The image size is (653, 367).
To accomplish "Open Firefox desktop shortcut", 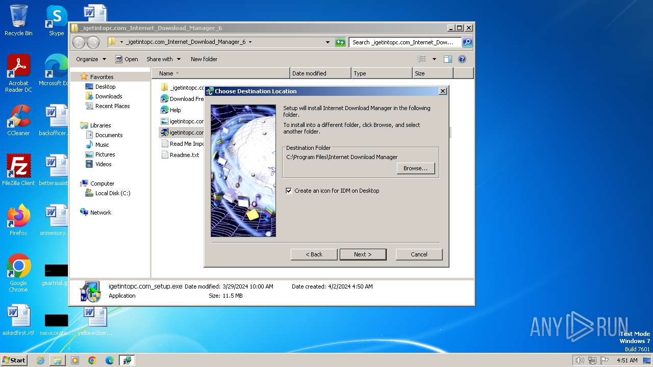I will click(18, 220).
